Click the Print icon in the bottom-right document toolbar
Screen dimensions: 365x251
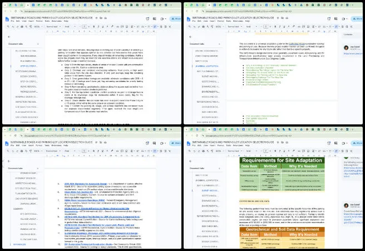click(203, 151)
